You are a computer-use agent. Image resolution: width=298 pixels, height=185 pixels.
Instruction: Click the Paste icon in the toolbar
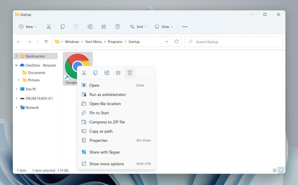pyautogui.click(x=76, y=27)
